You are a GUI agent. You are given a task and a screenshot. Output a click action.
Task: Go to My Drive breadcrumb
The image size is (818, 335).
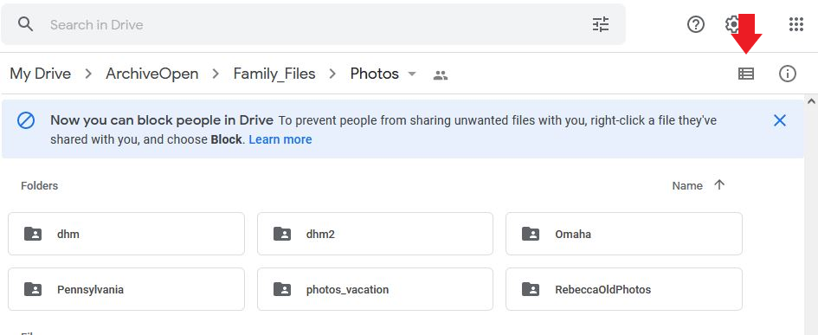pos(40,74)
